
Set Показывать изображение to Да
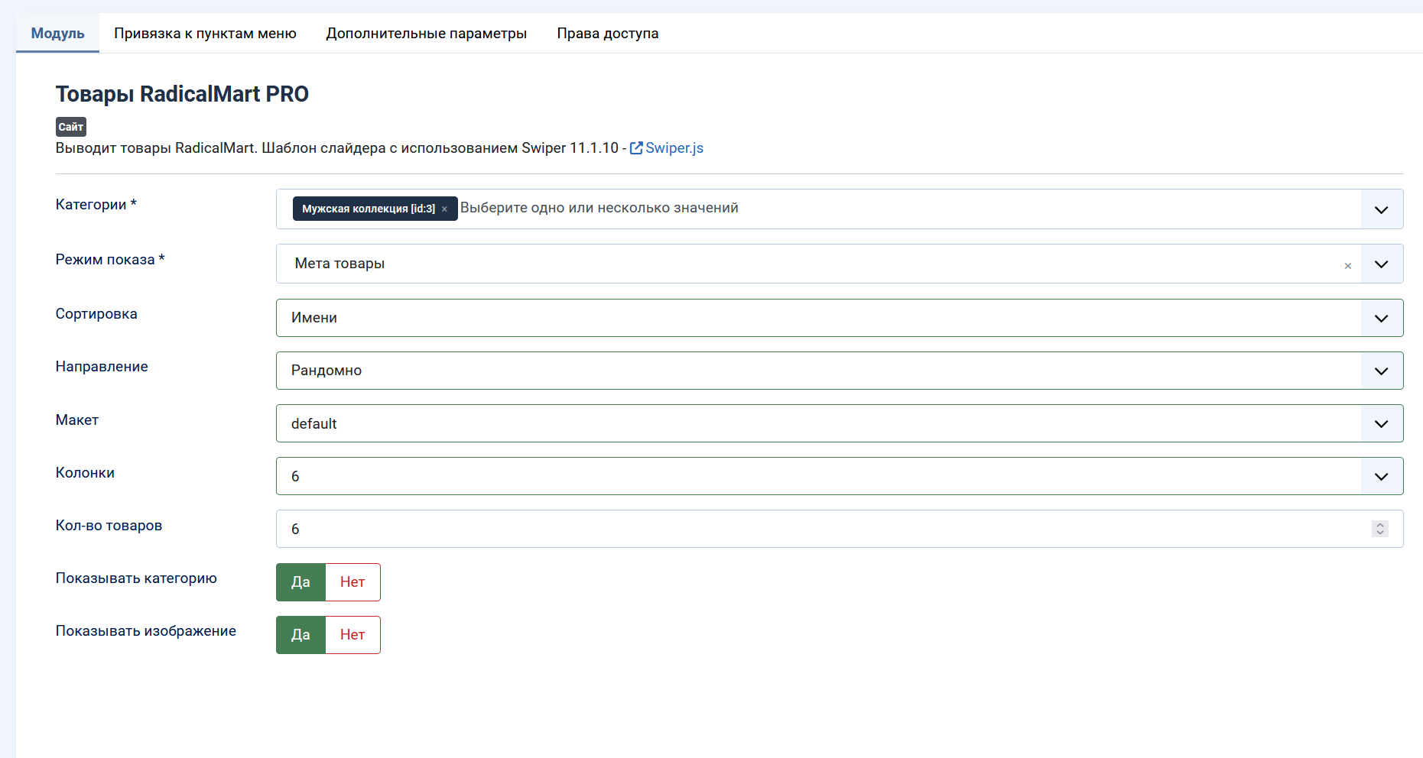point(301,635)
